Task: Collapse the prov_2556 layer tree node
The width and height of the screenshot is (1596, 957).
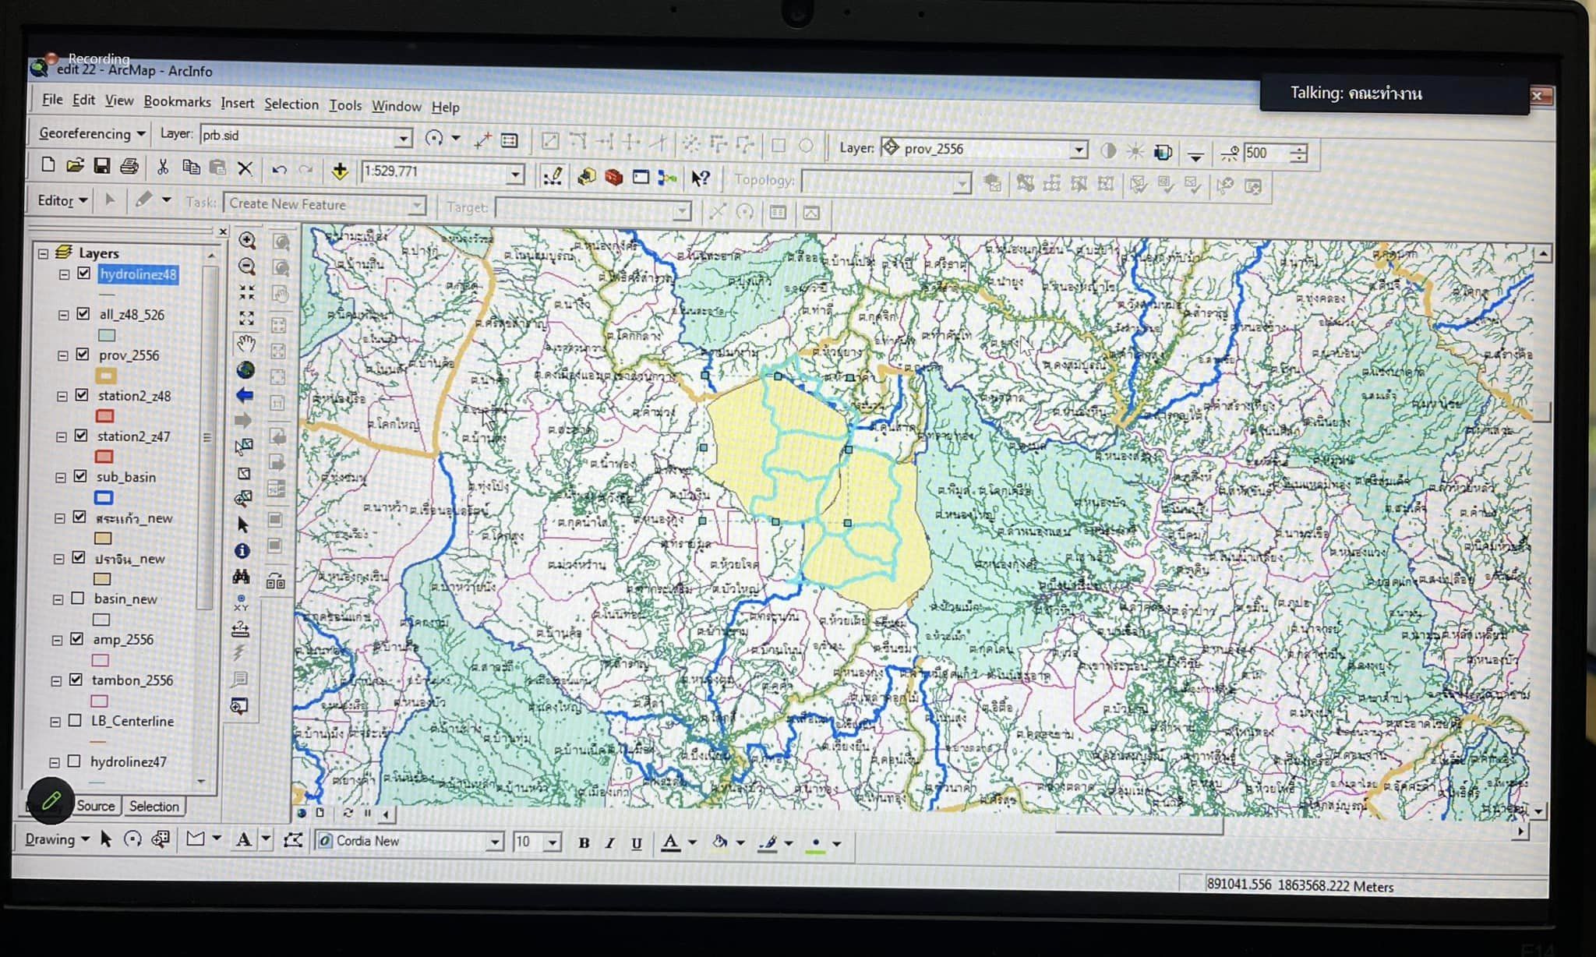Action: [x=62, y=355]
